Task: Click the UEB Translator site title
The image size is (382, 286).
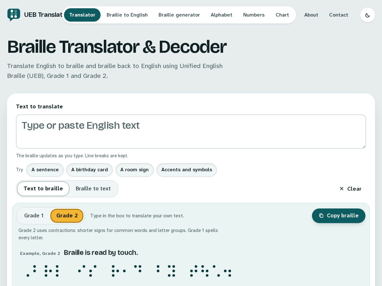Action: pos(43,15)
